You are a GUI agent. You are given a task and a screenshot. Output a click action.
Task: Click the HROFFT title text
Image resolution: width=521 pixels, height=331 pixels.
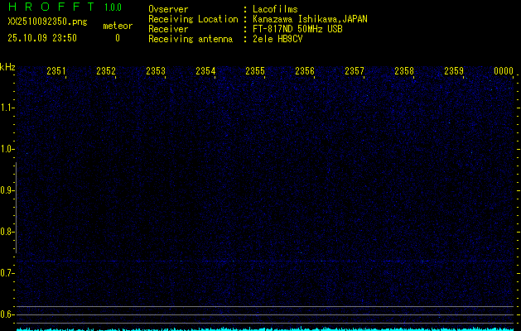pos(51,8)
